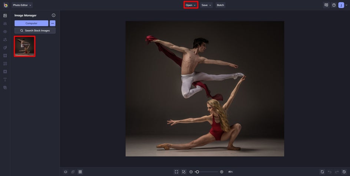Expand the Photo Editor dropdown

coord(22,5)
